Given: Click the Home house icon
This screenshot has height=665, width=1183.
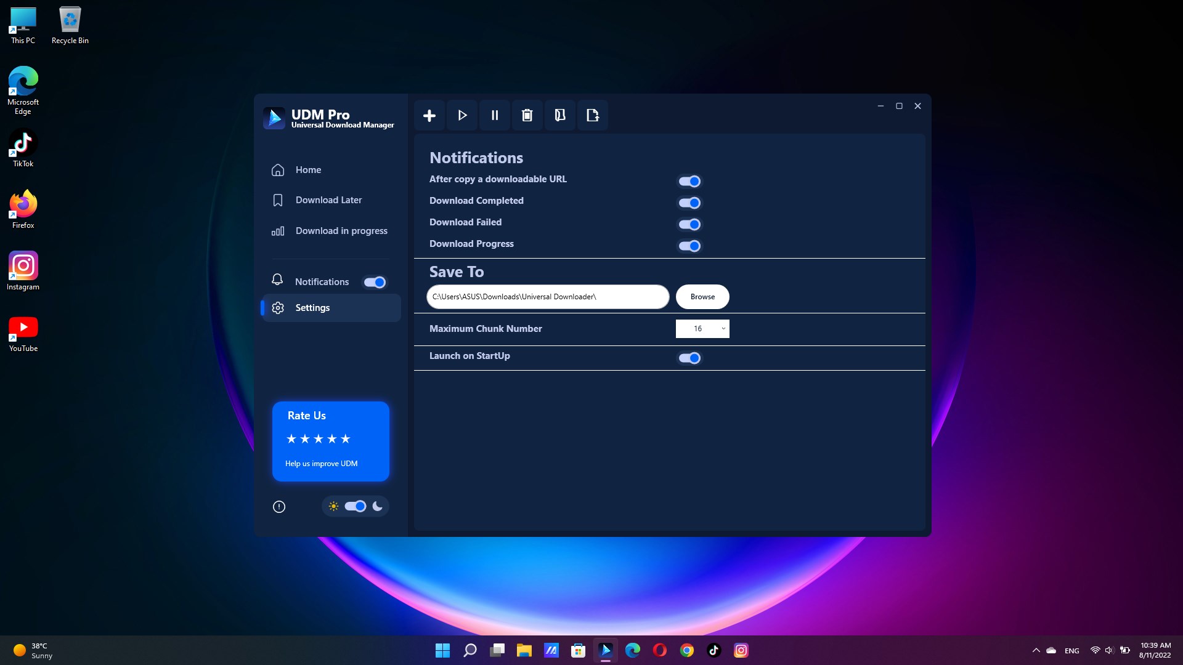Looking at the screenshot, I should pyautogui.click(x=278, y=170).
